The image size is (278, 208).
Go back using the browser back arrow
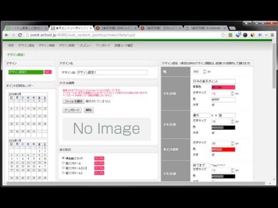(x=7, y=35)
